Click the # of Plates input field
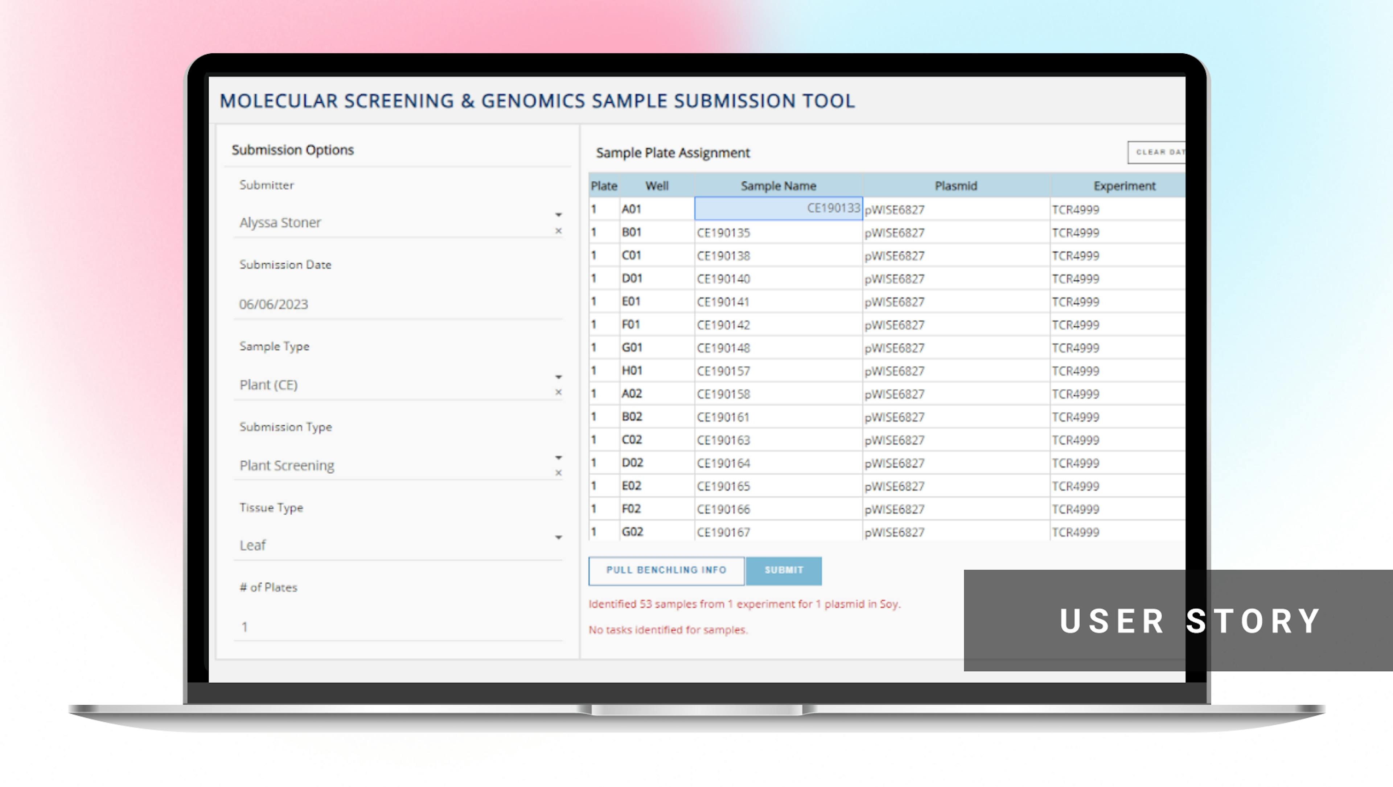The image size is (1393, 787). 398,627
